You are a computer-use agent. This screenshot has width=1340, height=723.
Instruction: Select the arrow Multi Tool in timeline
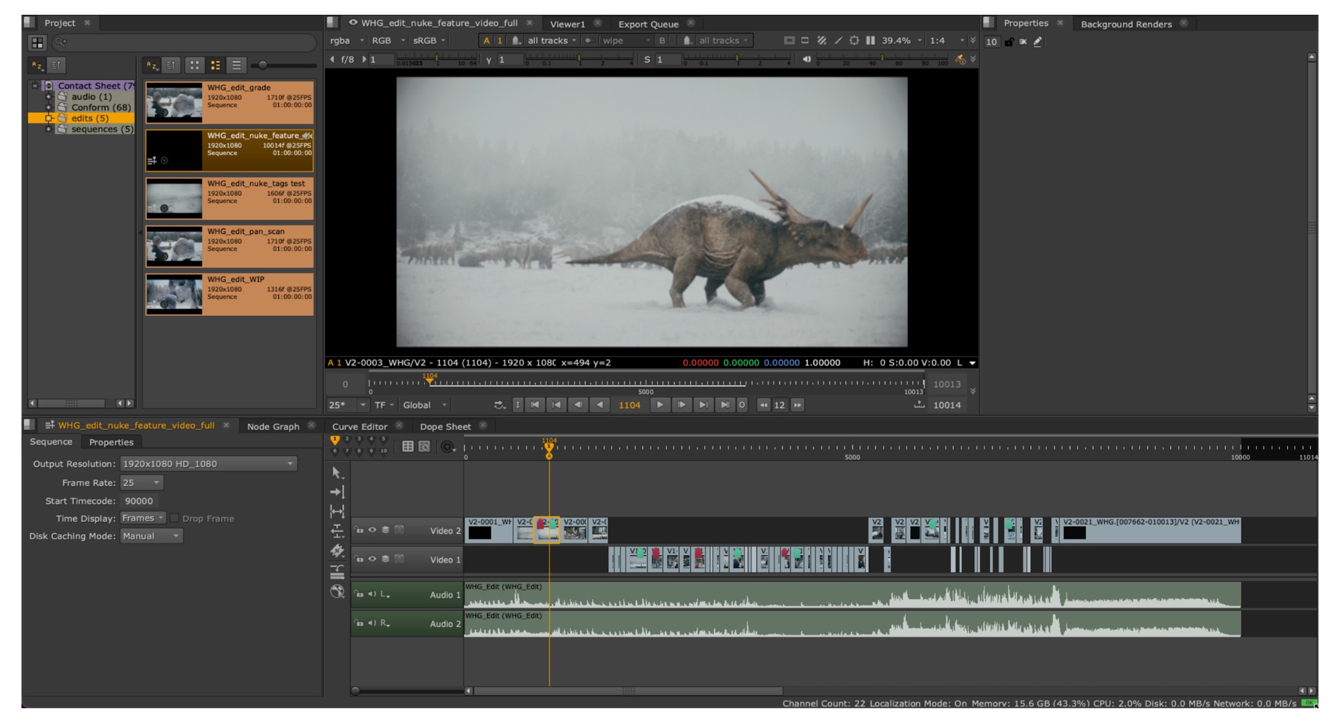337,473
